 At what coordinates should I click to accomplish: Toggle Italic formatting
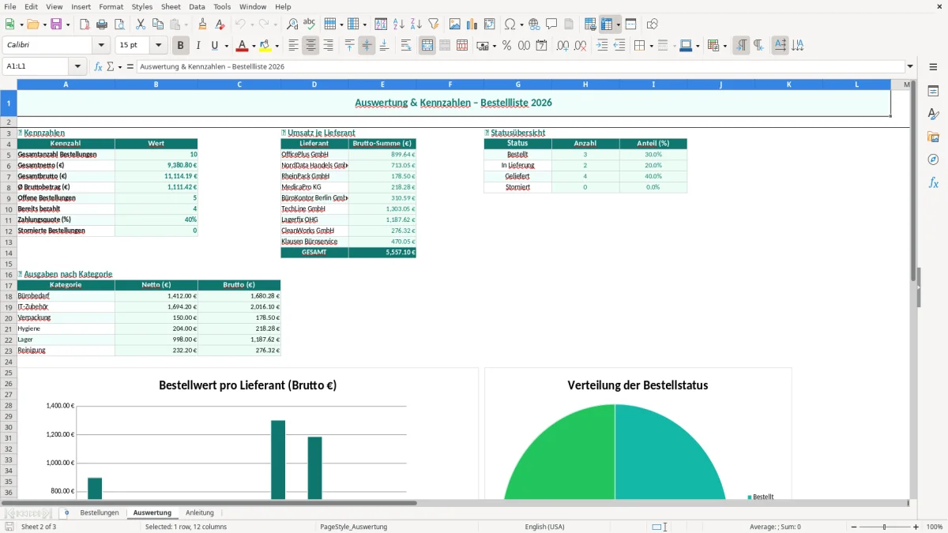198,46
